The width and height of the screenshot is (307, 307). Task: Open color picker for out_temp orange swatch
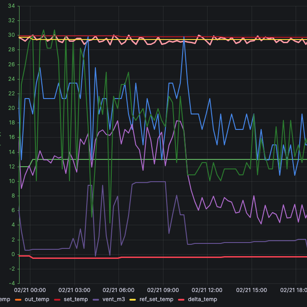point(19,299)
